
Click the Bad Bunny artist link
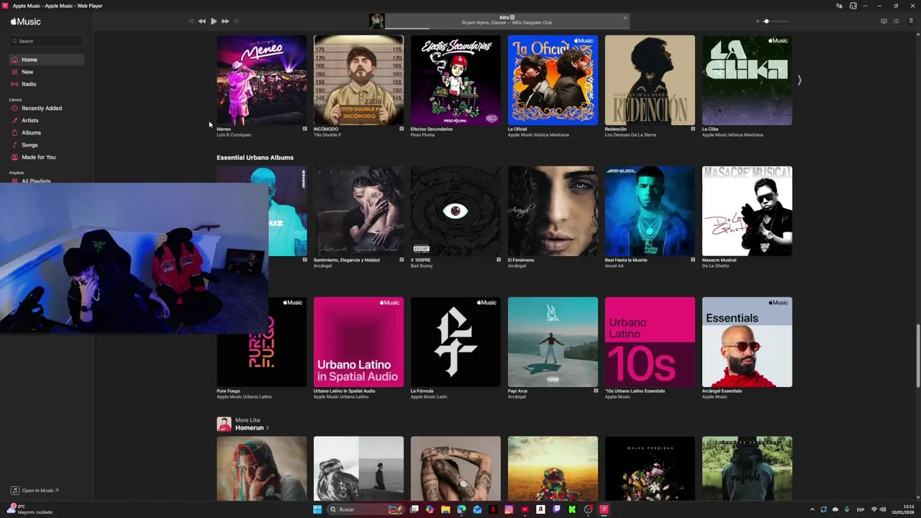[x=422, y=266]
